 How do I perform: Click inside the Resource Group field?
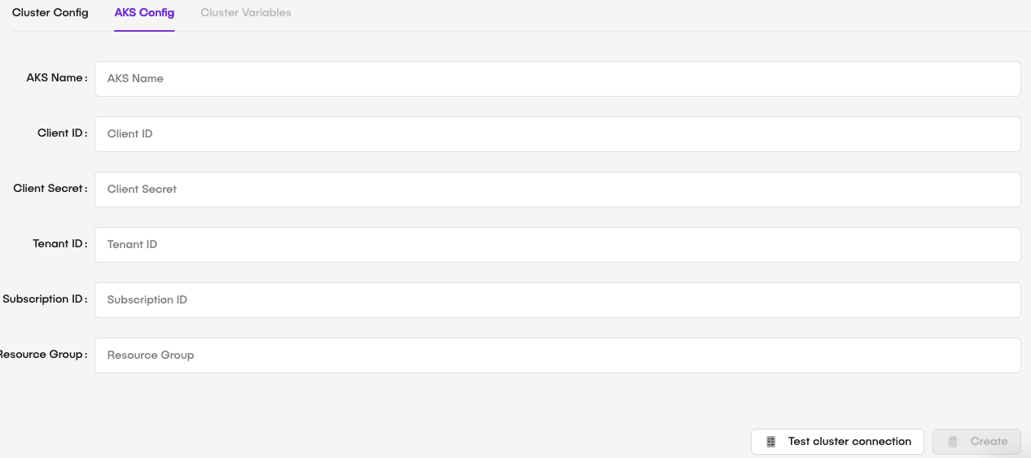tap(557, 355)
